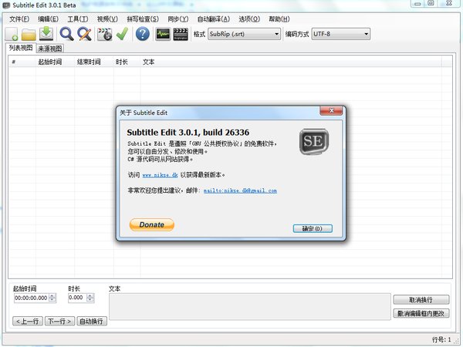Image resolution: width=463 pixels, height=347 pixels.
Task: Switch to the 列表视图 tab
Action: pos(21,48)
